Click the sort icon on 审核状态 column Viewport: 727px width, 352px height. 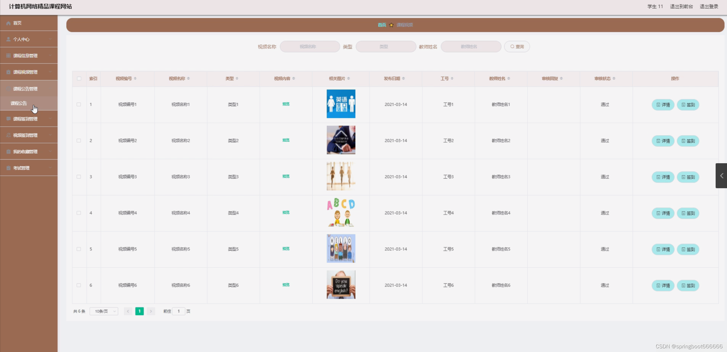point(614,78)
